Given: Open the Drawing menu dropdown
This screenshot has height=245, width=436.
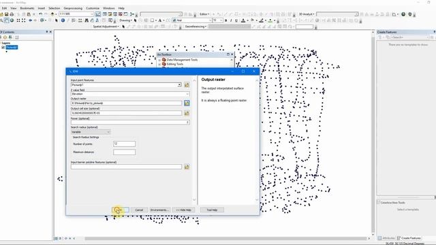Looking at the screenshot, I should coord(125,20).
